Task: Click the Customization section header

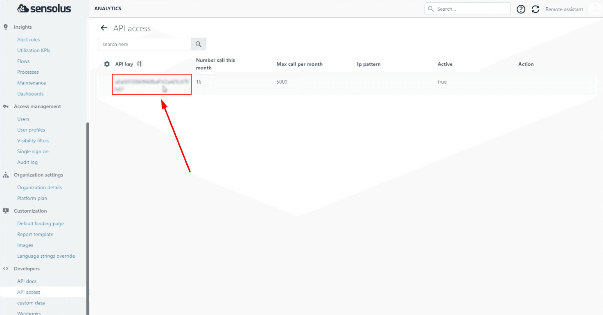Action: pyautogui.click(x=30, y=211)
